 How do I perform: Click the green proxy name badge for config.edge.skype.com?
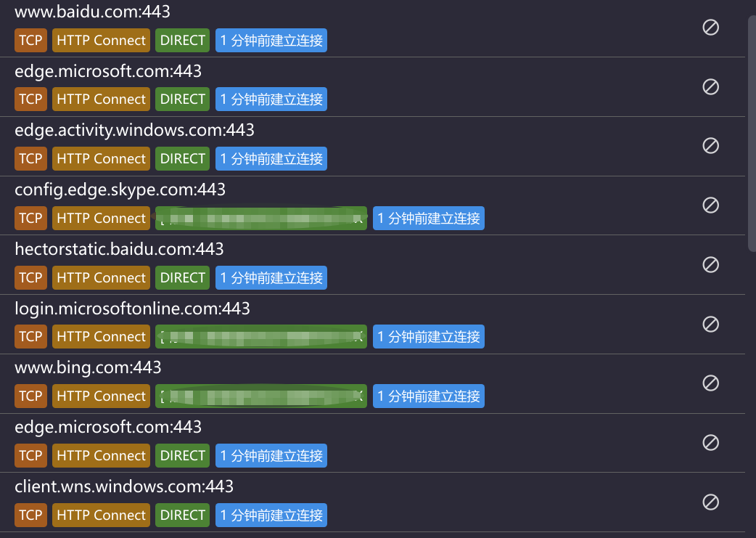260,218
